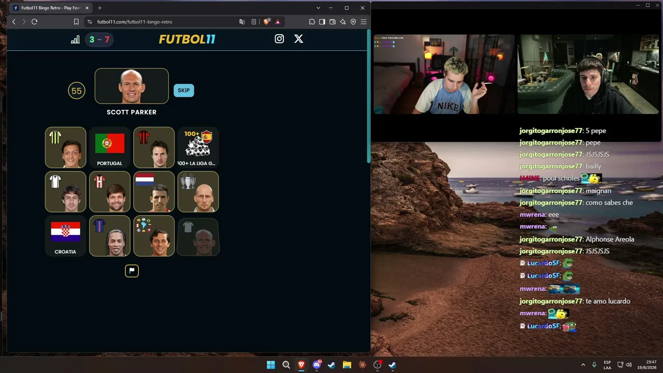Click the Scott Parker player card
The width and height of the screenshot is (663, 373).
[x=132, y=86]
